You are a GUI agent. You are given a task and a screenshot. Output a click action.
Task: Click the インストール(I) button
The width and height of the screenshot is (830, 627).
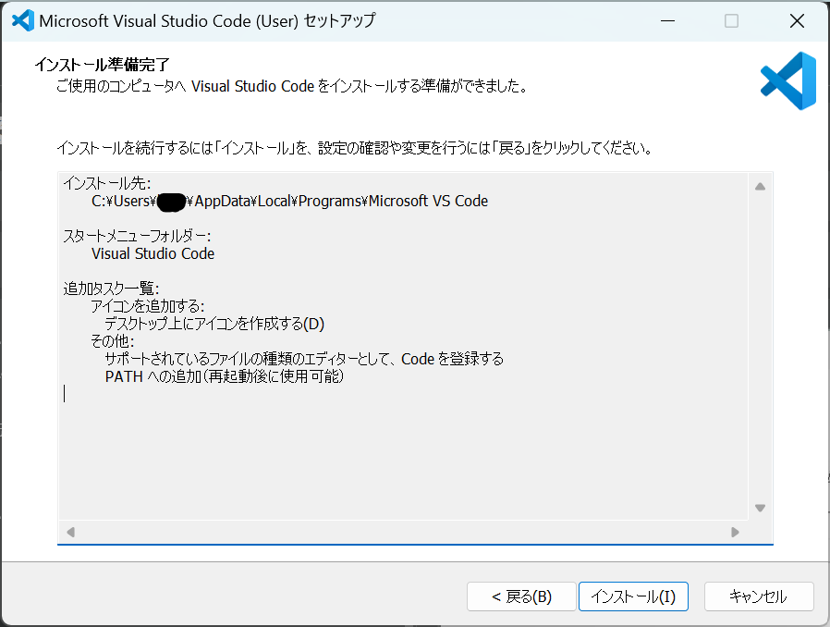click(x=633, y=596)
